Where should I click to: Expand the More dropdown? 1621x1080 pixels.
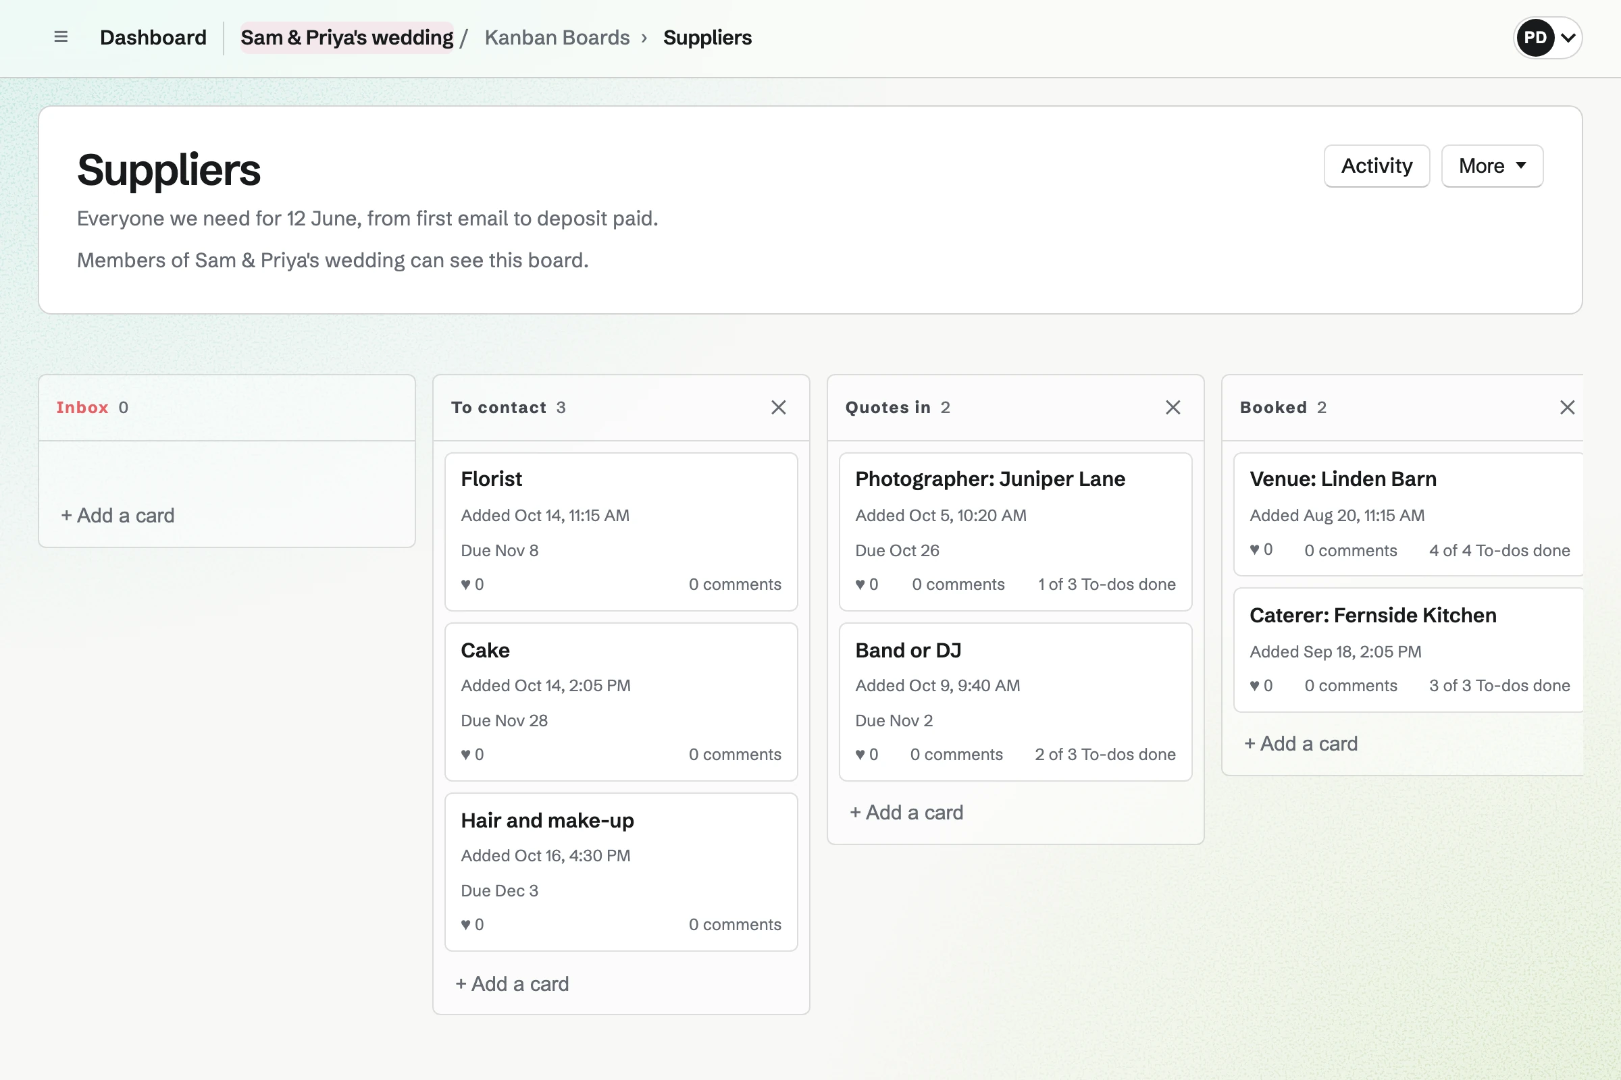tap(1491, 166)
